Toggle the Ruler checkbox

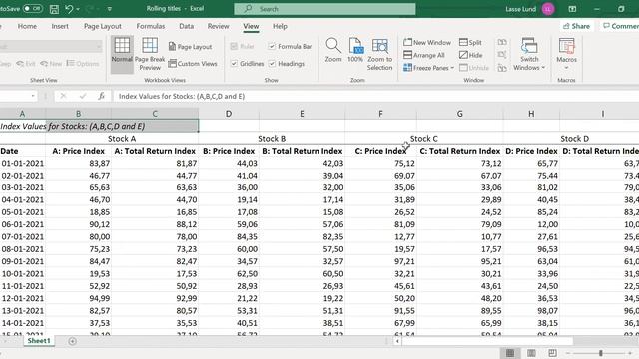pos(234,47)
